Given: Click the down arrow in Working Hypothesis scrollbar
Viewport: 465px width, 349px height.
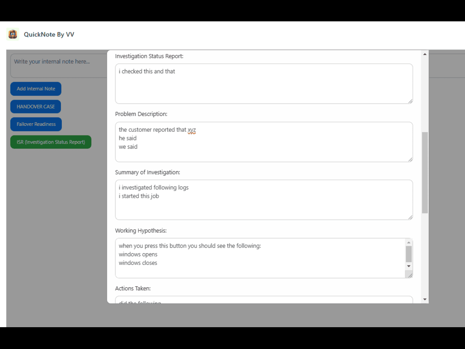Looking at the screenshot, I should click(409, 266).
